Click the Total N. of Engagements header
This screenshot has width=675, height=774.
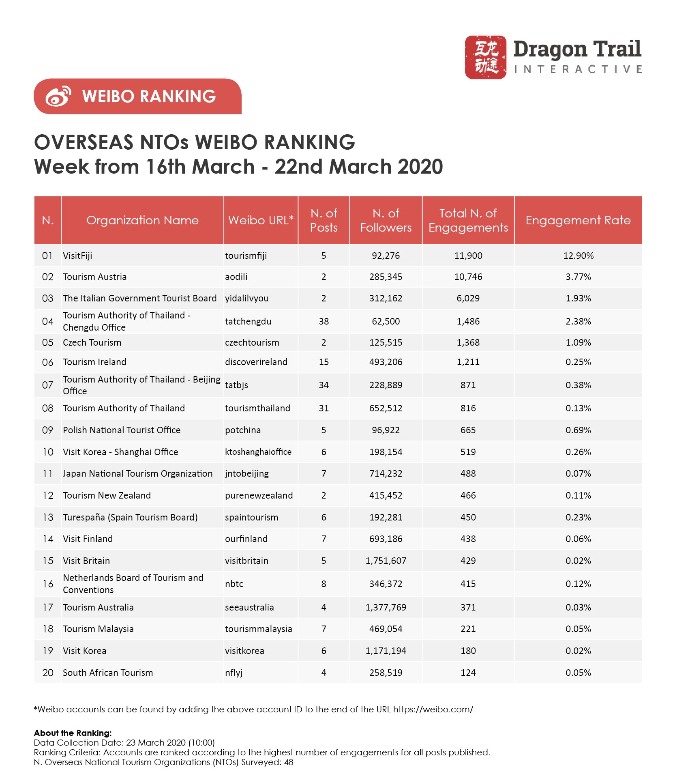point(468,220)
